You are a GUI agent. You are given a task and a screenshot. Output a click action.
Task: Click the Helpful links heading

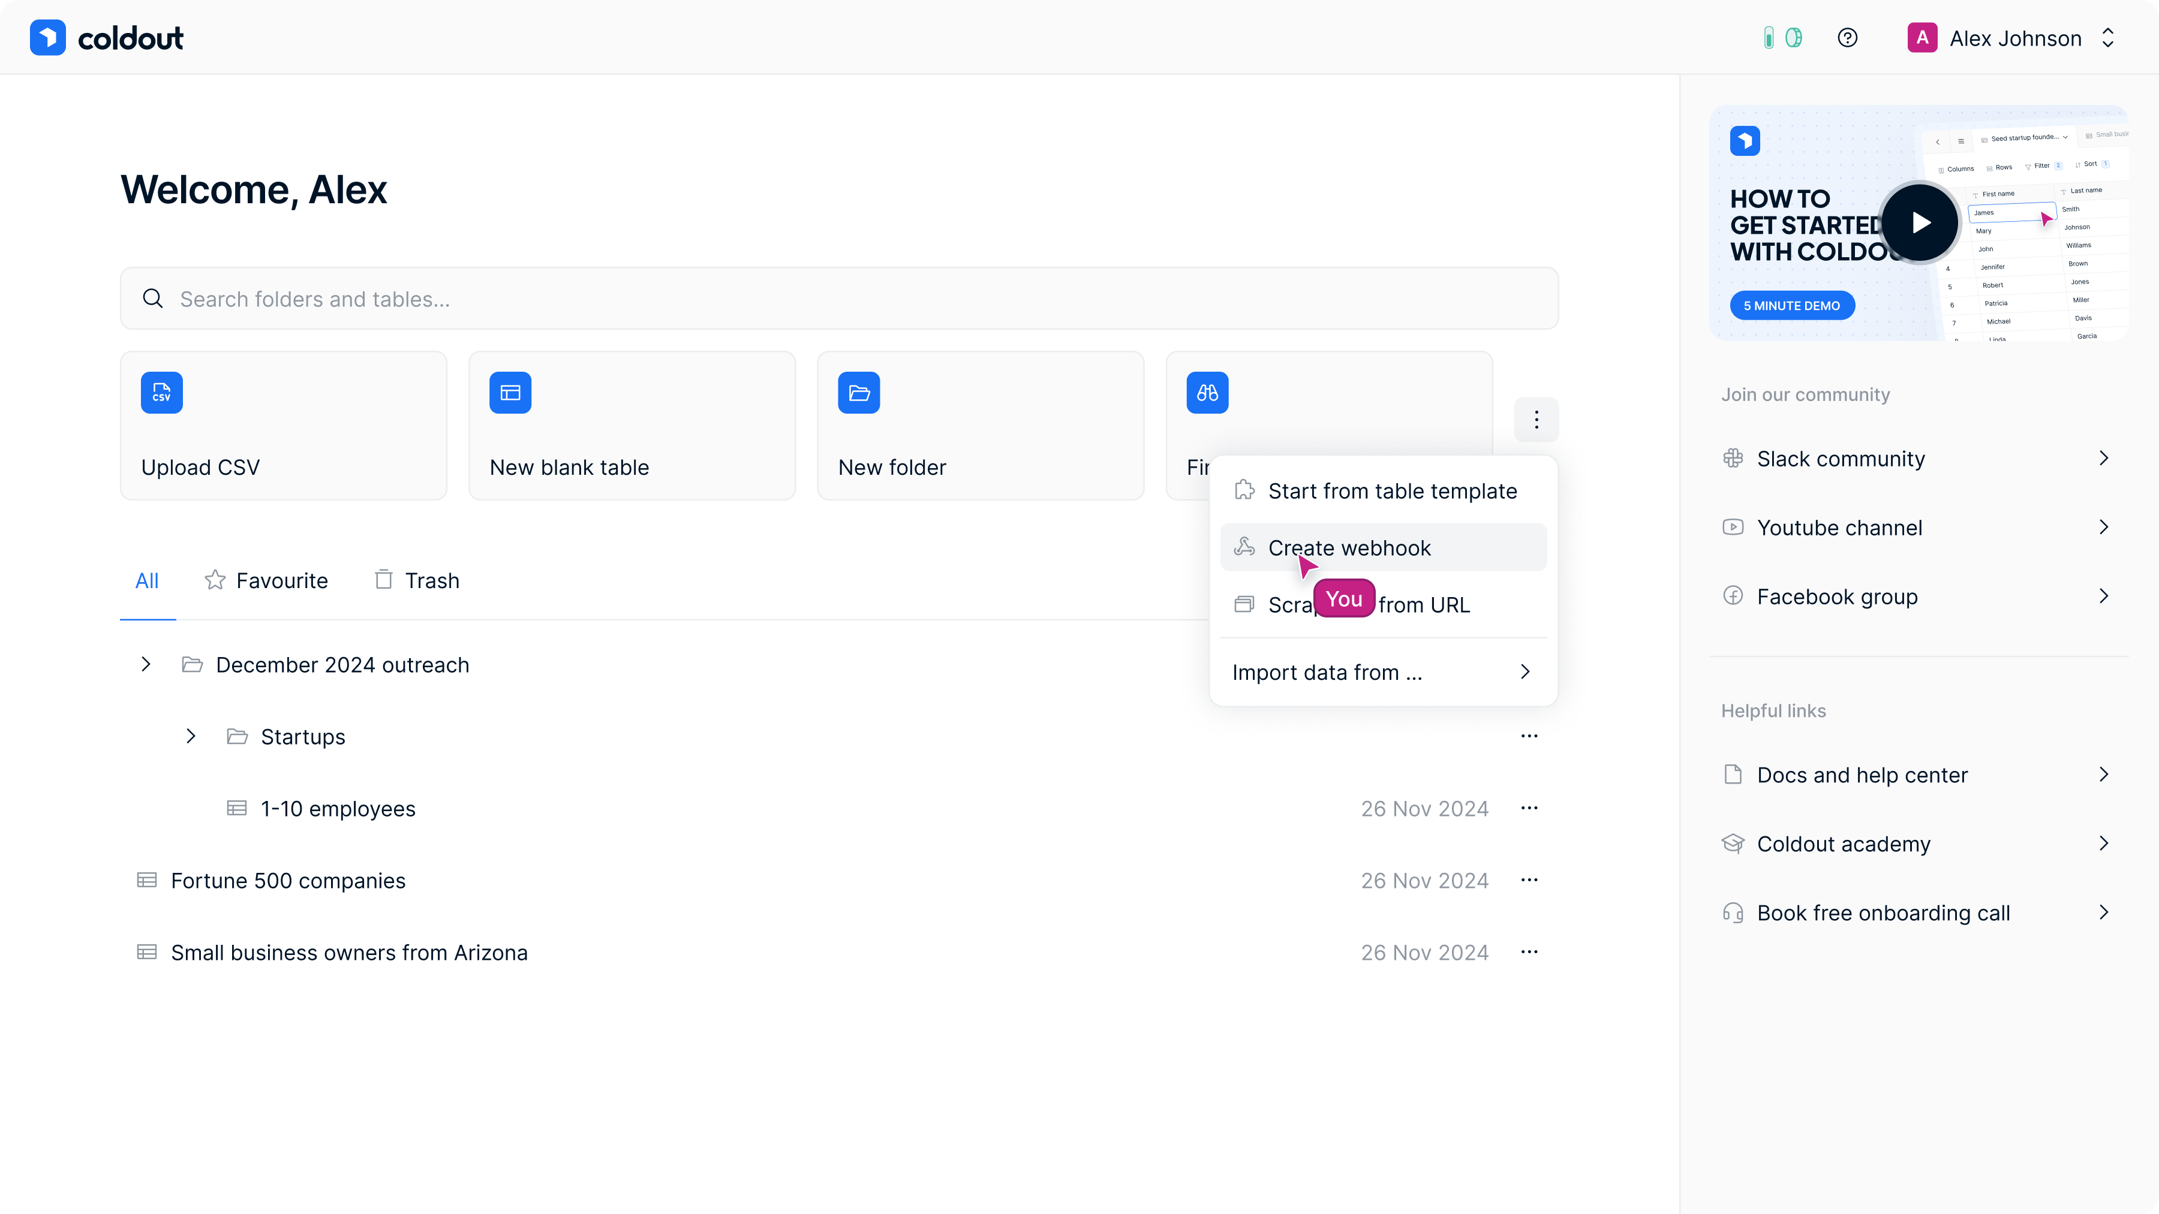(x=1773, y=710)
